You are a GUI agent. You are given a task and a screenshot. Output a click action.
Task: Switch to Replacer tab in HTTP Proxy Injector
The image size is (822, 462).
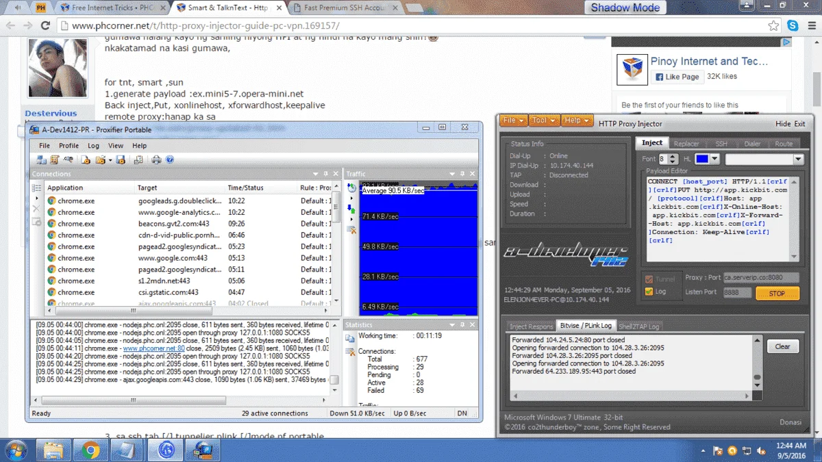pyautogui.click(x=686, y=144)
